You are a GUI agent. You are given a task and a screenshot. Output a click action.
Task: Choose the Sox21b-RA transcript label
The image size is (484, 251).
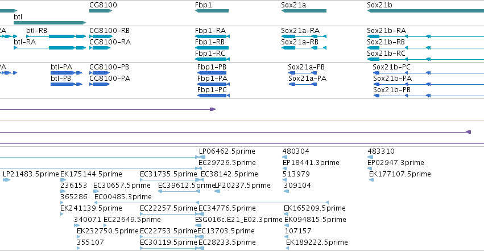click(386, 31)
